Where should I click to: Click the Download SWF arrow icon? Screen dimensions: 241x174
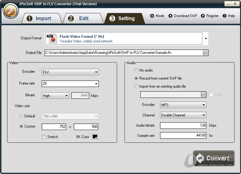click(170, 16)
